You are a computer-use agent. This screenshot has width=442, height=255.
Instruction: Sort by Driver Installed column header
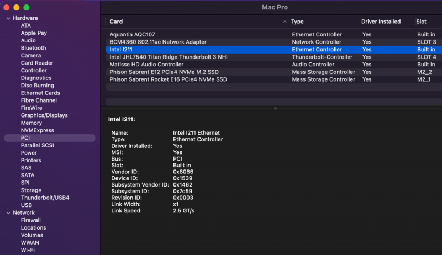click(381, 22)
